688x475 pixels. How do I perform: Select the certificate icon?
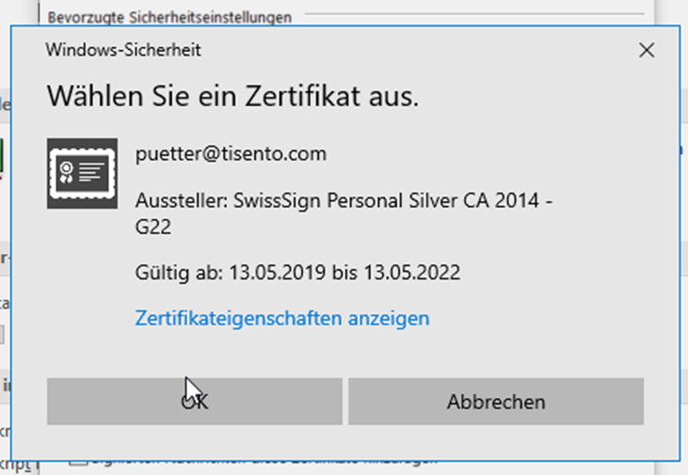(x=82, y=173)
